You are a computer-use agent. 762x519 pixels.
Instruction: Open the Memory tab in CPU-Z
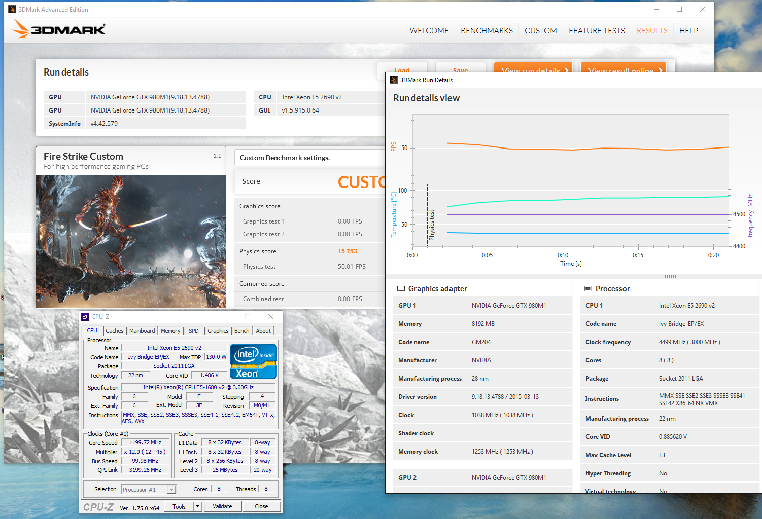(x=170, y=331)
